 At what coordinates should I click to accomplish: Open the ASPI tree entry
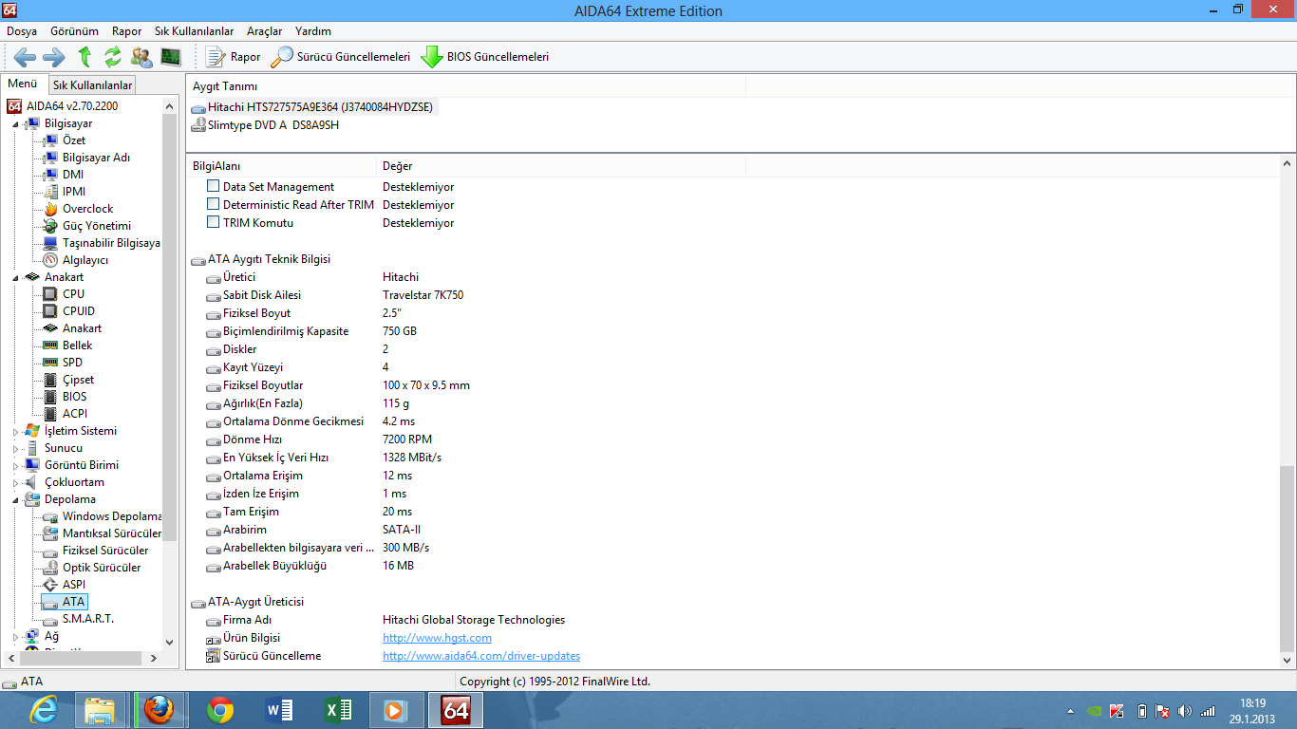coord(74,585)
